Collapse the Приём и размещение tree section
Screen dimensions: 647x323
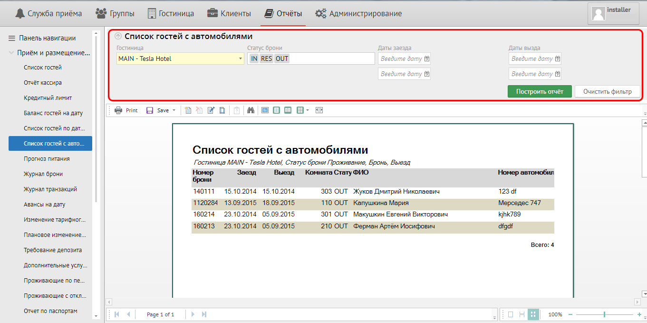pyautogui.click(x=11, y=53)
